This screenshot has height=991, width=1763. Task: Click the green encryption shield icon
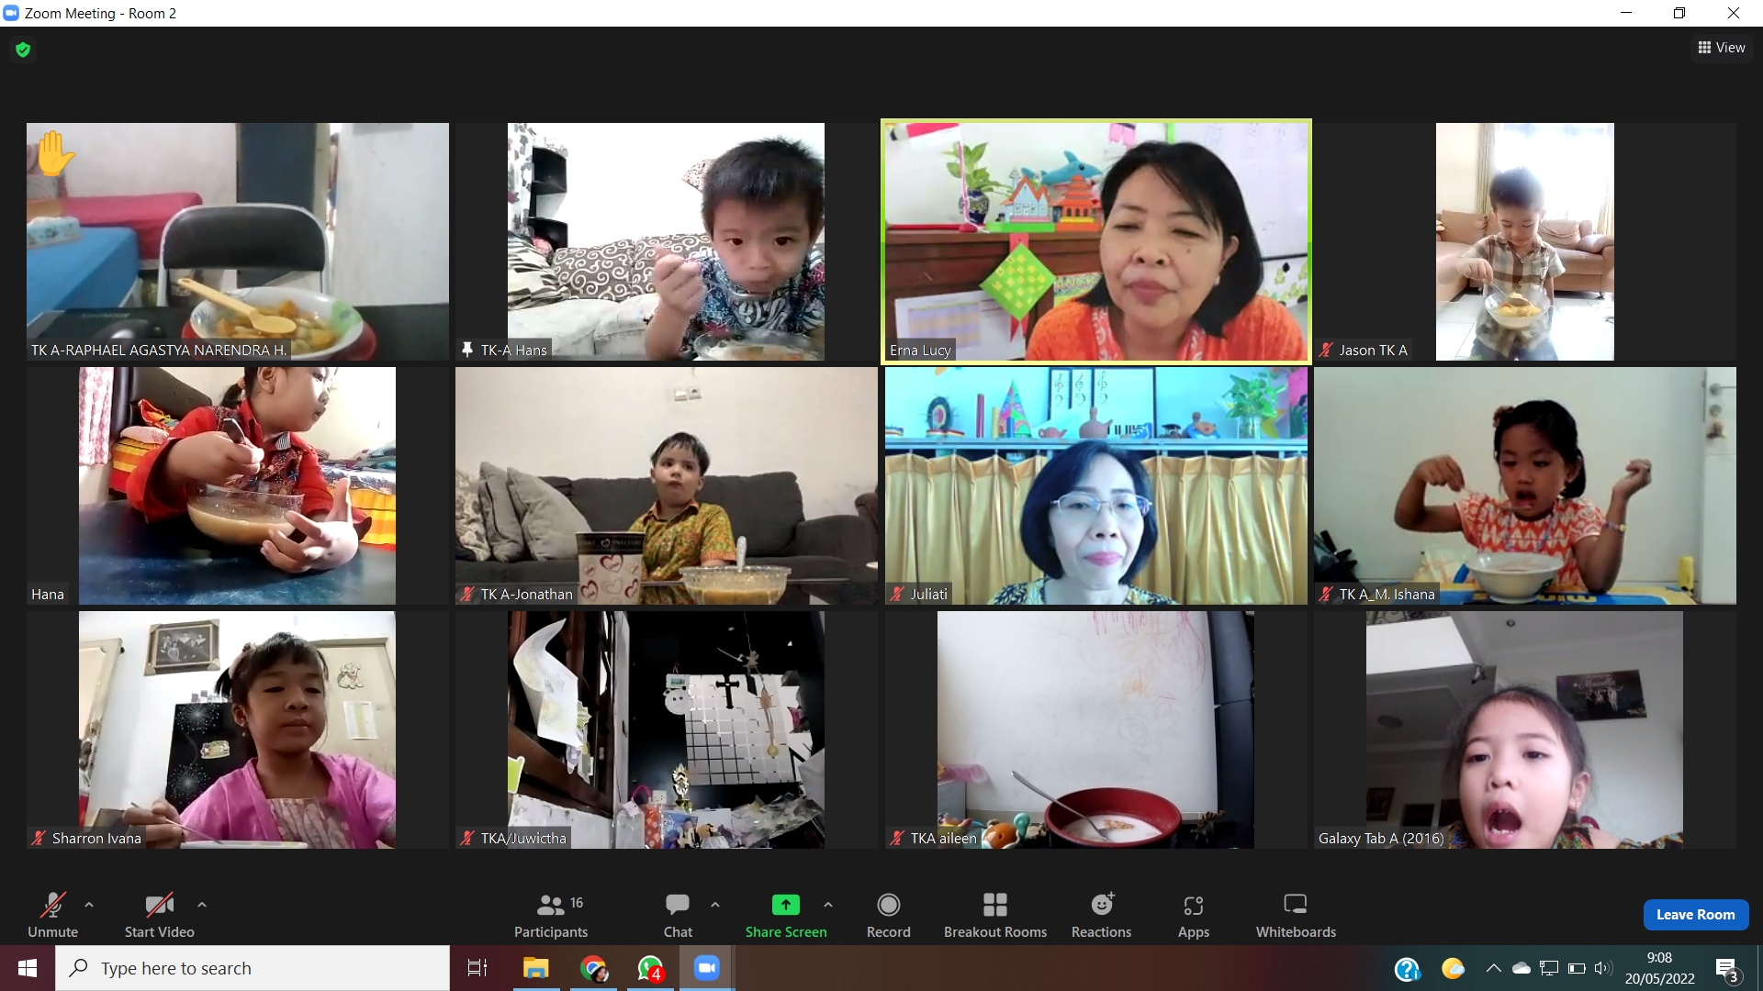coord(23,50)
